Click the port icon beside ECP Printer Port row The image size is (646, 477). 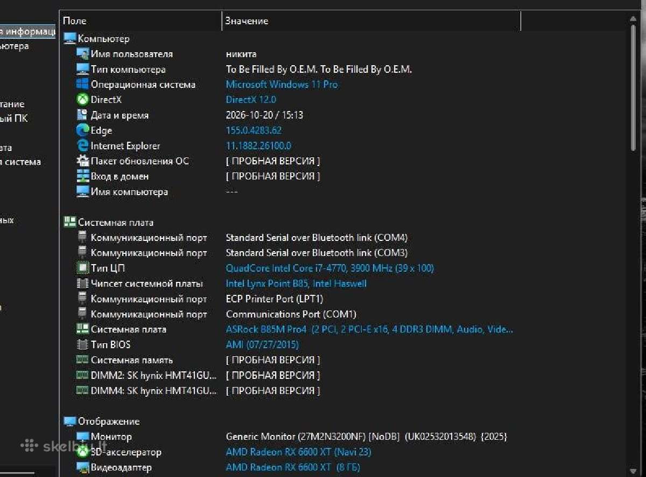click(82, 299)
